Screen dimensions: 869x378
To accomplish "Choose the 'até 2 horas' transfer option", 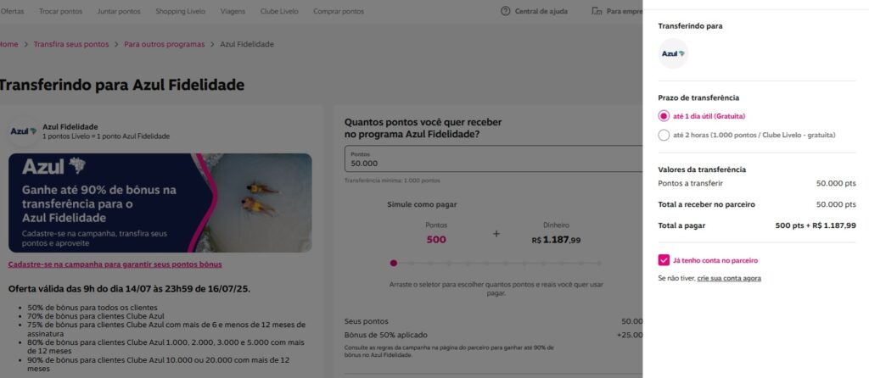I will 664,135.
